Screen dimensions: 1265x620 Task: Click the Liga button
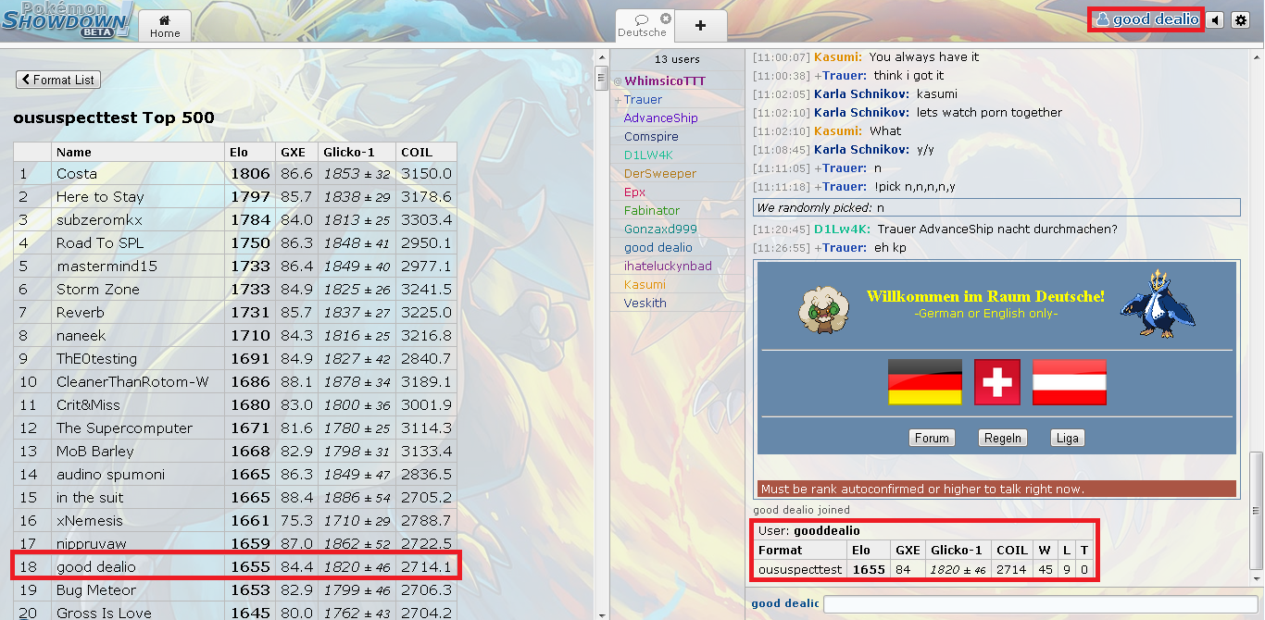point(1067,439)
